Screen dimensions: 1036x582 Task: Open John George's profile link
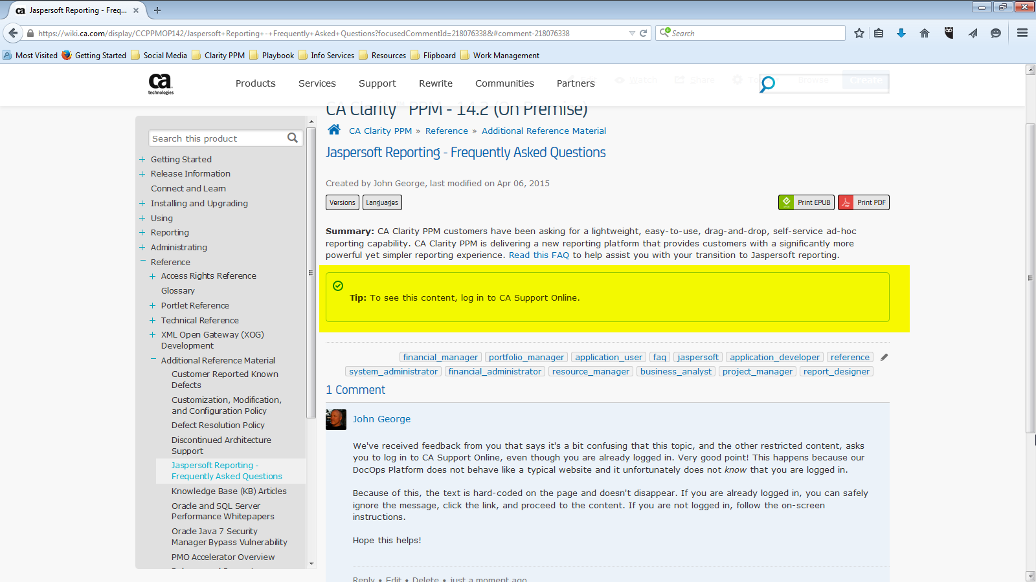pos(381,419)
